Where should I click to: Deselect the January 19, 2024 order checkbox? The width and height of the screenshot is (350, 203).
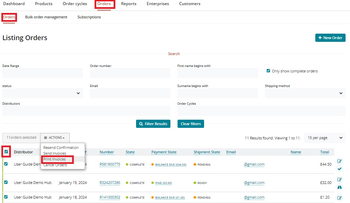point(6,182)
